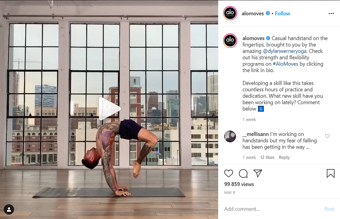Viewport: 340px width, 219px height.
Task: Show tagged people icon on video
Action: (9, 209)
